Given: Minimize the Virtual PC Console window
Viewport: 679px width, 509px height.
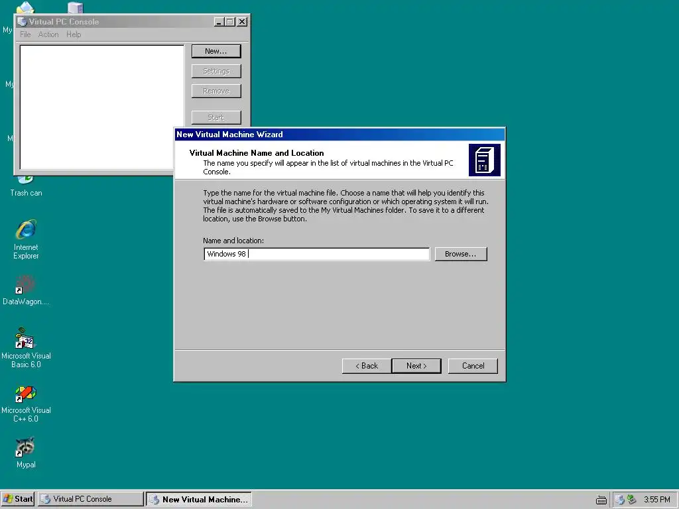Looking at the screenshot, I should (x=219, y=22).
